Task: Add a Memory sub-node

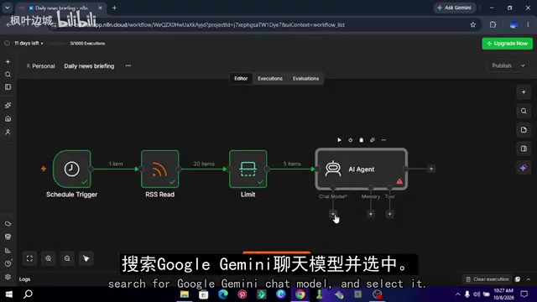Action: [371, 214]
